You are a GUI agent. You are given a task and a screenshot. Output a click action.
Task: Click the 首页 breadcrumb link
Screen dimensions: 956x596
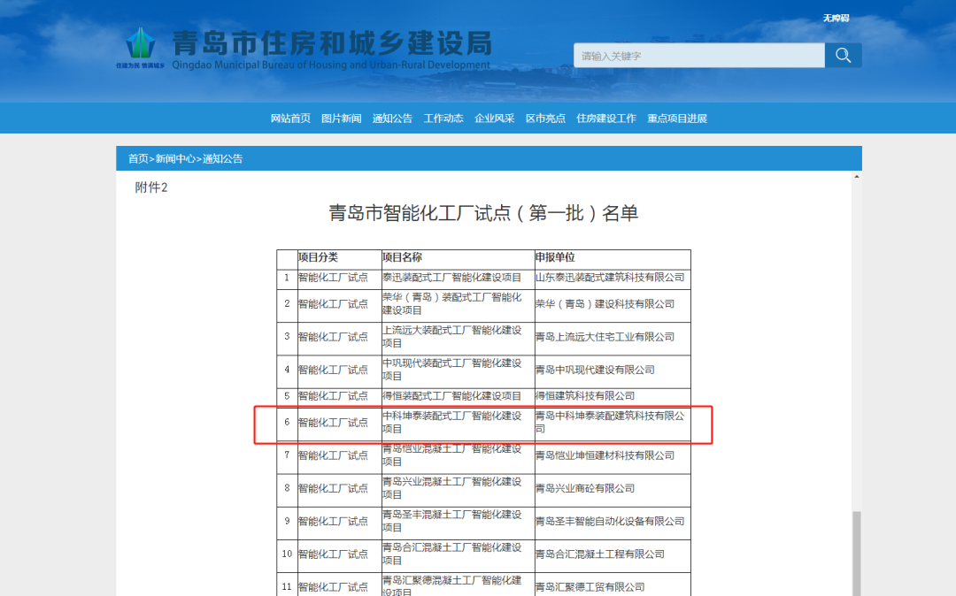pos(138,159)
